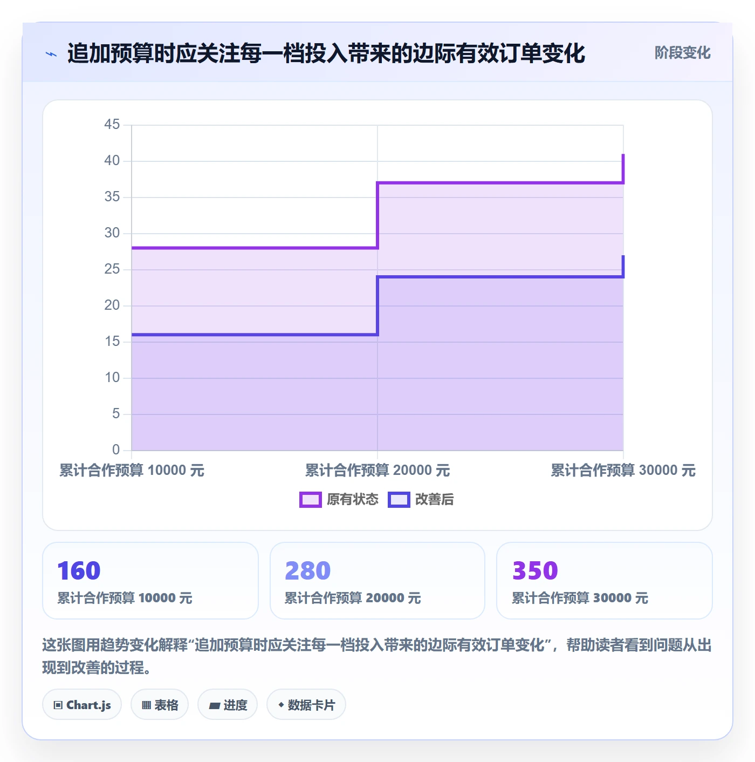Toggle the 原有状态 legend swatch
Image resolution: width=755 pixels, height=762 pixels.
tap(310, 500)
